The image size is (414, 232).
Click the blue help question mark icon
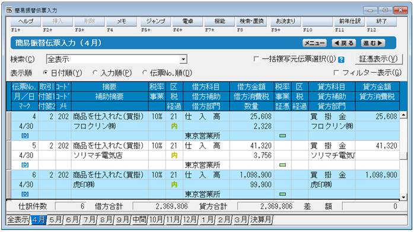click(341, 60)
